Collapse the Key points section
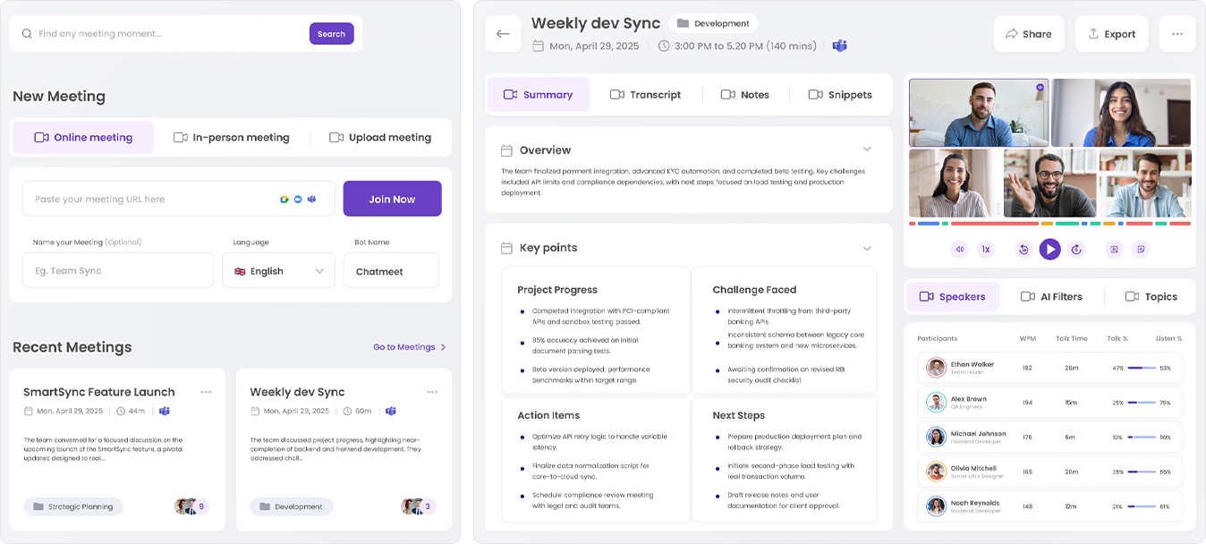This screenshot has height=544, width=1206. click(x=866, y=248)
